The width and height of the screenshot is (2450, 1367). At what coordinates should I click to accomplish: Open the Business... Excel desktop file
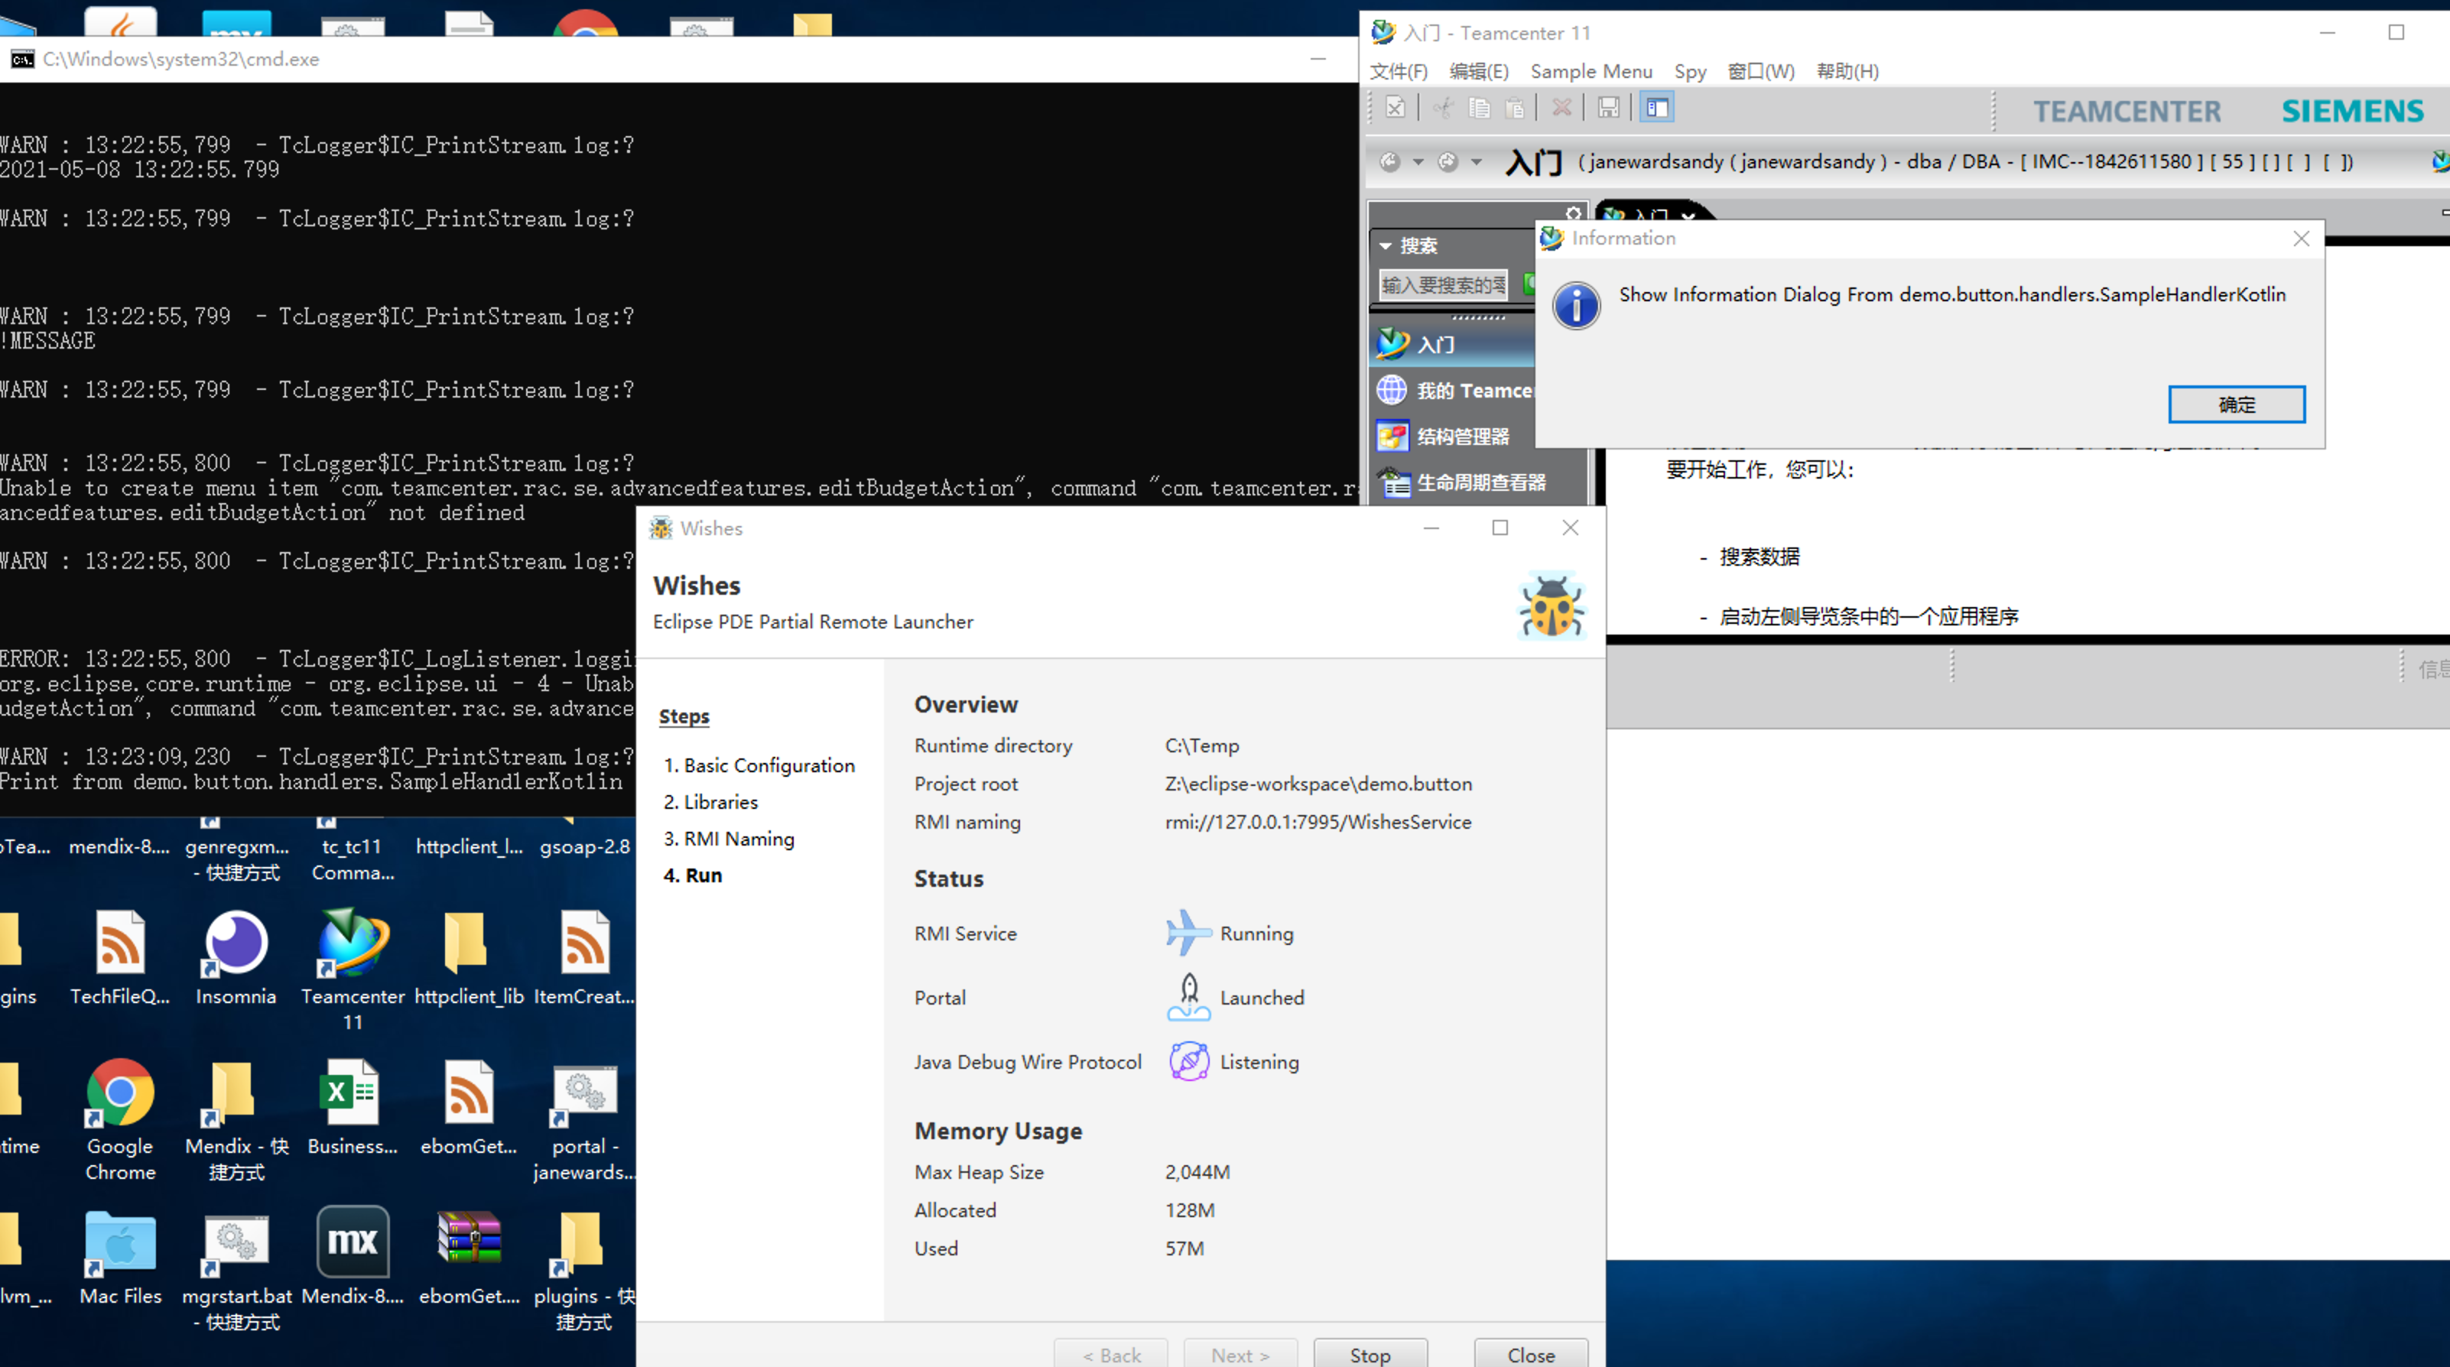point(352,1108)
